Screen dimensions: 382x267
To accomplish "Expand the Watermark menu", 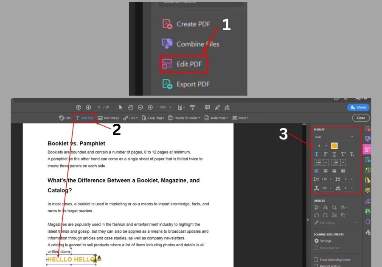I will 216,118.
